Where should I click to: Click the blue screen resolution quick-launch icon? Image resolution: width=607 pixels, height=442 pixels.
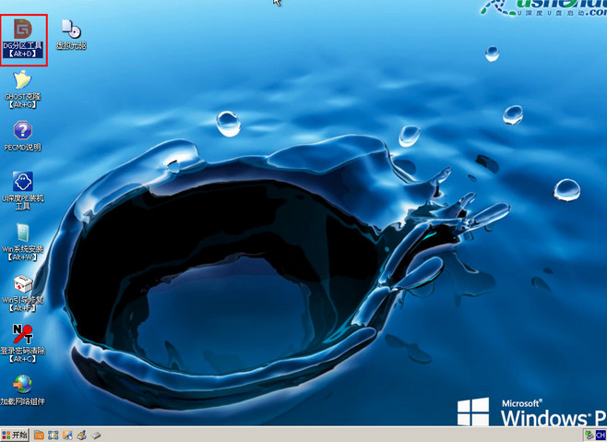click(x=53, y=436)
